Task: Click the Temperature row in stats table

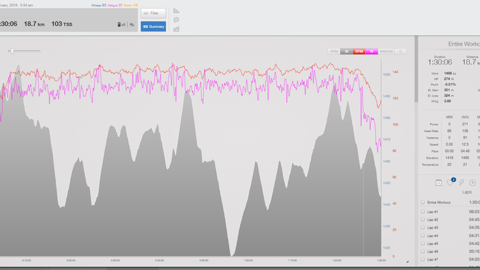Action: point(450,165)
